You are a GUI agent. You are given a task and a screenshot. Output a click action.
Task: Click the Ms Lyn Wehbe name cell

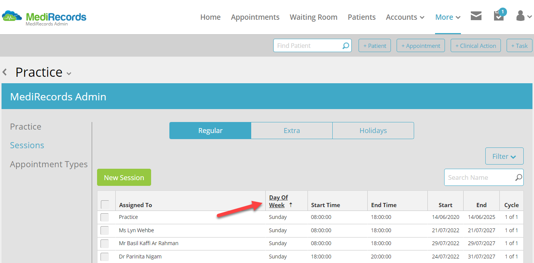[x=136, y=230]
